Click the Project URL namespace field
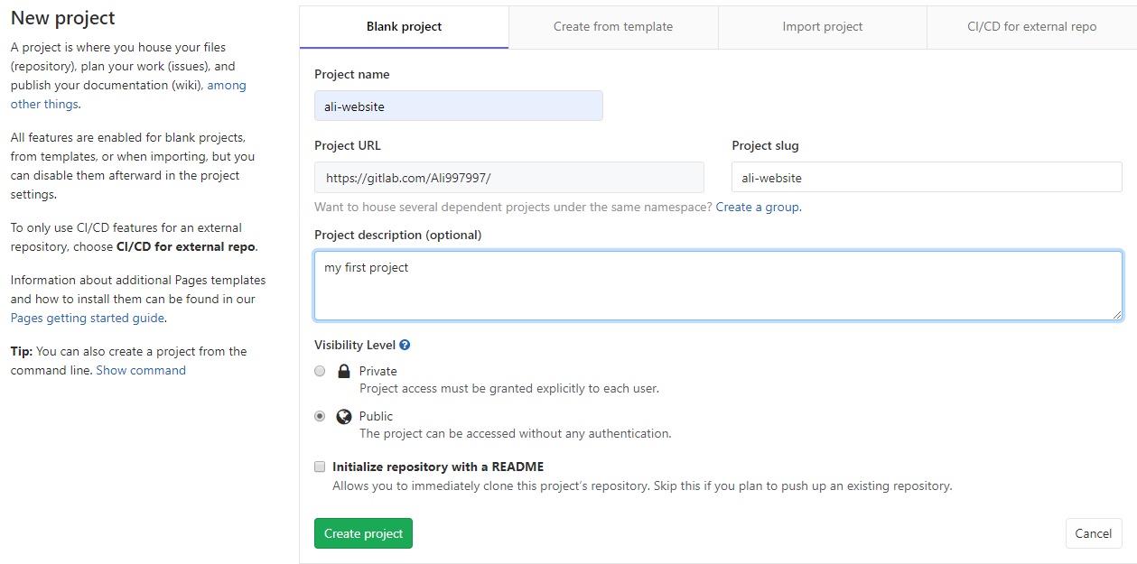The height and width of the screenshot is (564, 1137). (x=508, y=178)
